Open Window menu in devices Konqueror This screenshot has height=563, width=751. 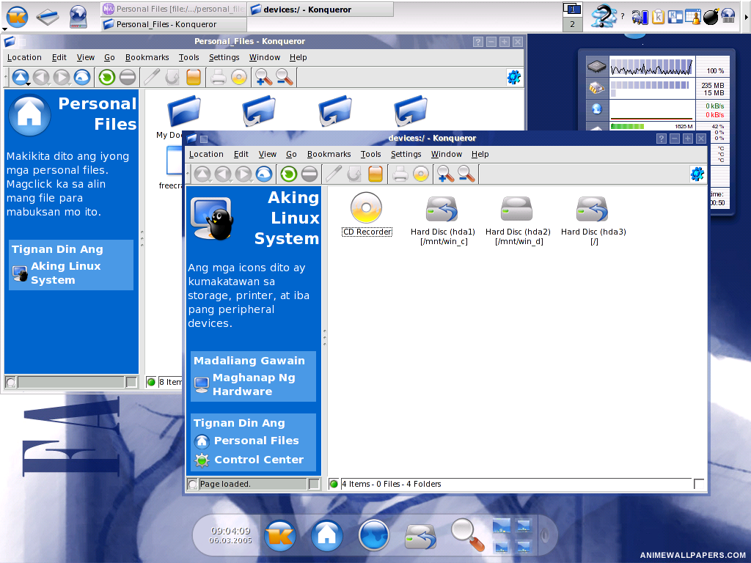click(x=446, y=154)
